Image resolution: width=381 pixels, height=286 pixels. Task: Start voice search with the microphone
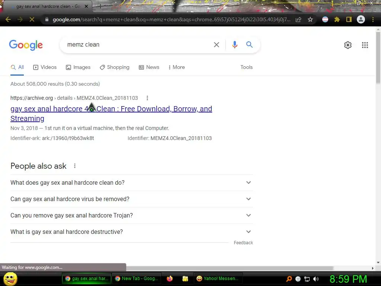pyautogui.click(x=234, y=45)
